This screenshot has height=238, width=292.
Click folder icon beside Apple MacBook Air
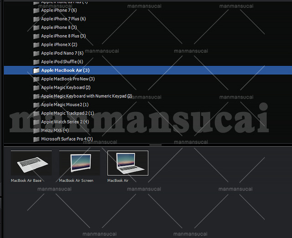[x=36, y=70]
